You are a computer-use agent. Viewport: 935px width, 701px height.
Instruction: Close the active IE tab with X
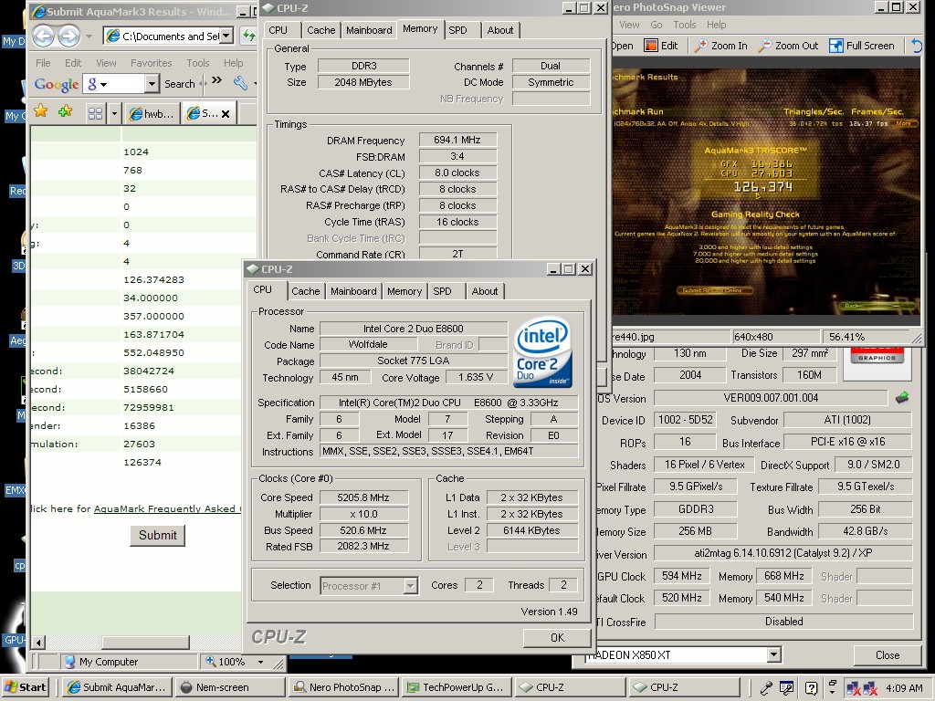tap(226, 114)
